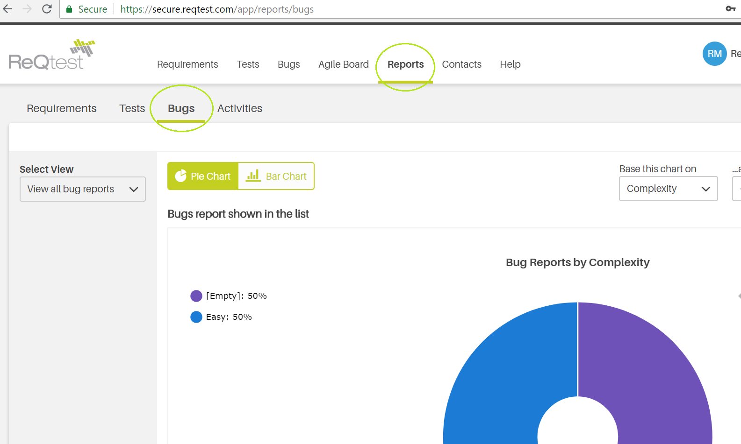Open the Select View dropdown

point(83,189)
